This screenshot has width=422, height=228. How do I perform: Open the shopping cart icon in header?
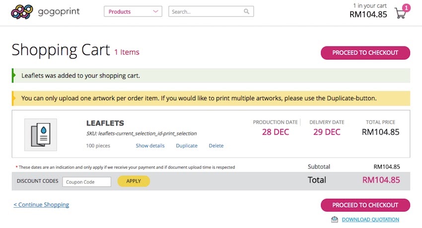pyautogui.click(x=400, y=13)
